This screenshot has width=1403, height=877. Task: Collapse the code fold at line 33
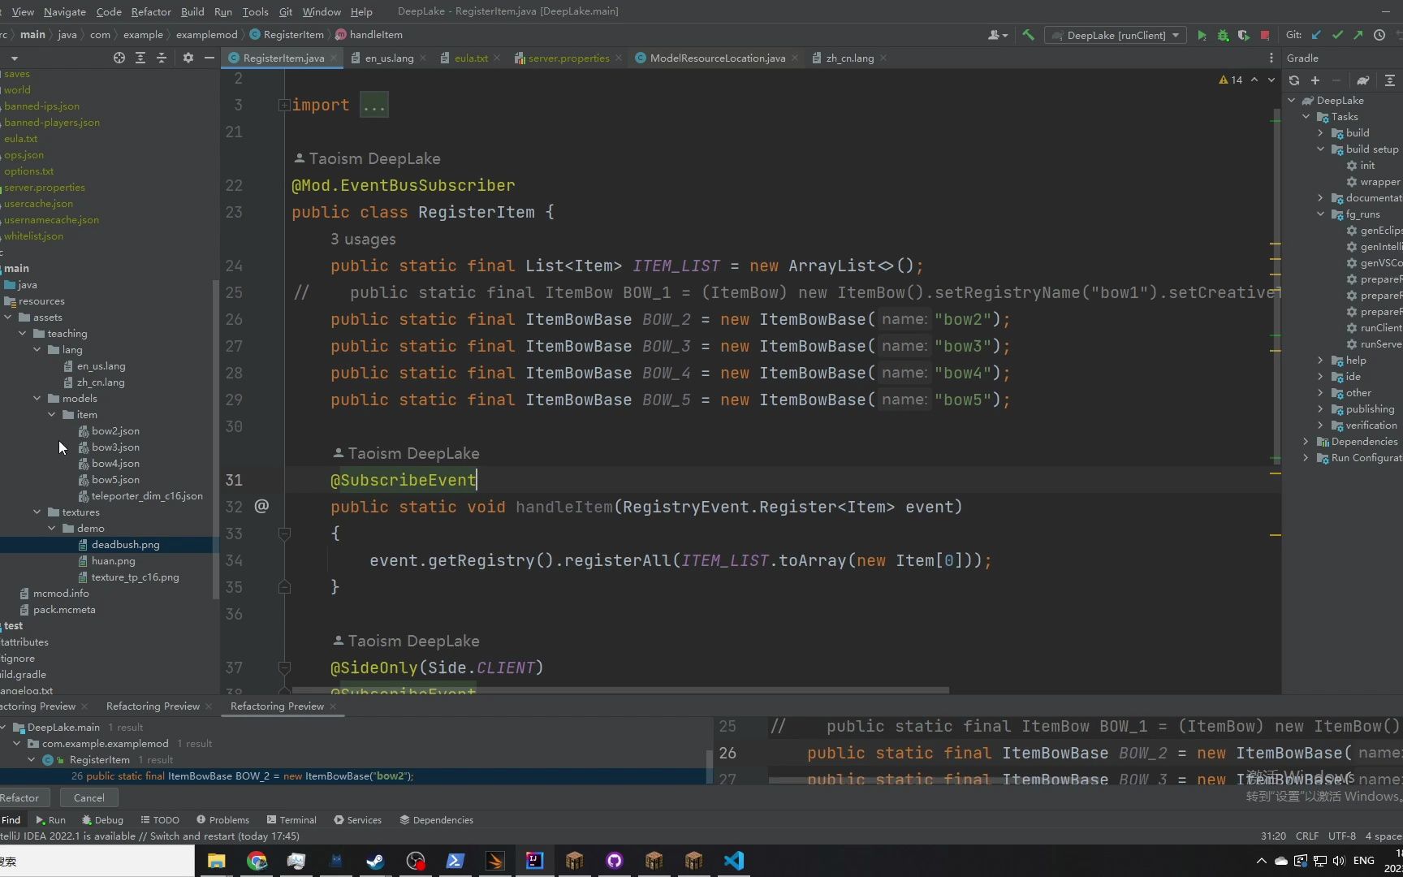tap(284, 534)
